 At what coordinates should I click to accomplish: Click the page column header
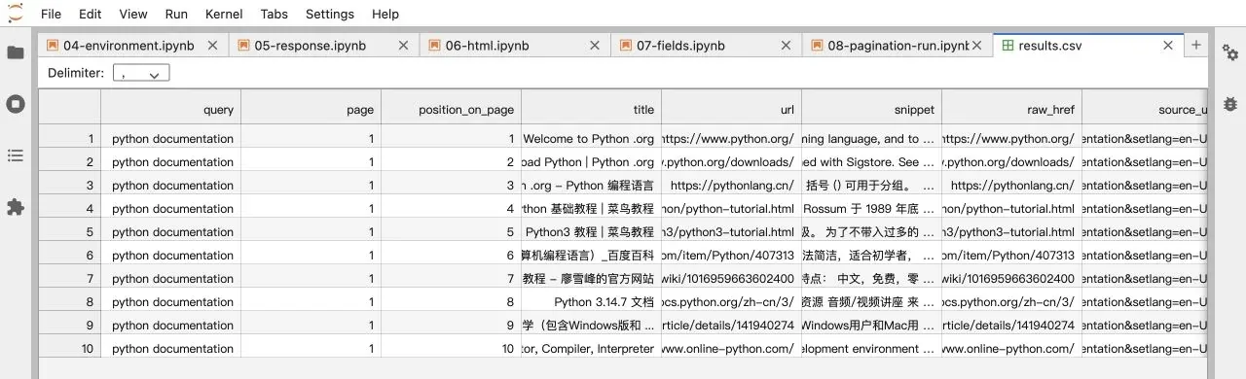[x=311, y=110]
